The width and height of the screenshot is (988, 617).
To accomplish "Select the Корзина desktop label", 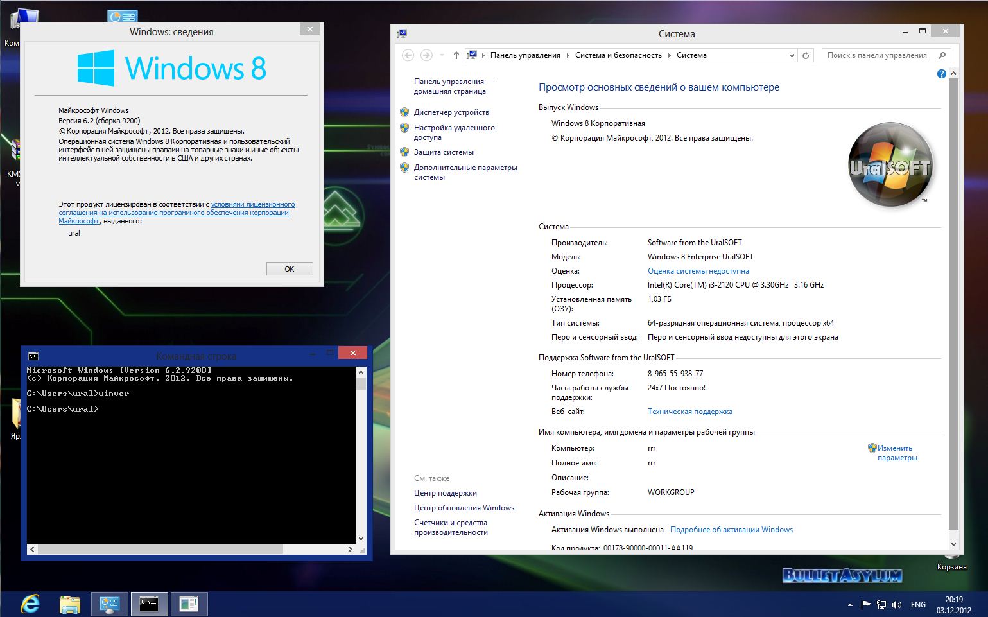I will pos(951,567).
